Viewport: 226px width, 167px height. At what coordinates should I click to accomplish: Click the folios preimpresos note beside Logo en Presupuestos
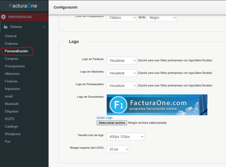[x=175, y=85]
